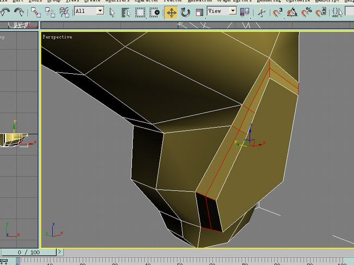Grab the red X axis gizmo arrow
This screenshot has width=354, height=265.
click(x=259, y=144)
